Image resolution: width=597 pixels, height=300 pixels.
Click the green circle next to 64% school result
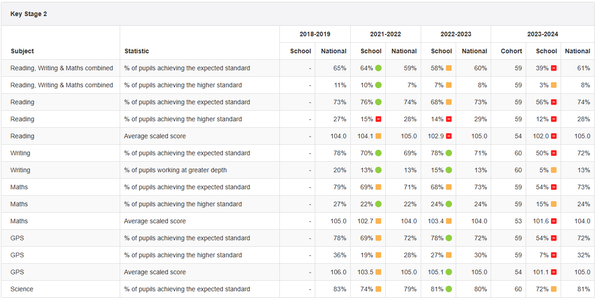378,68
